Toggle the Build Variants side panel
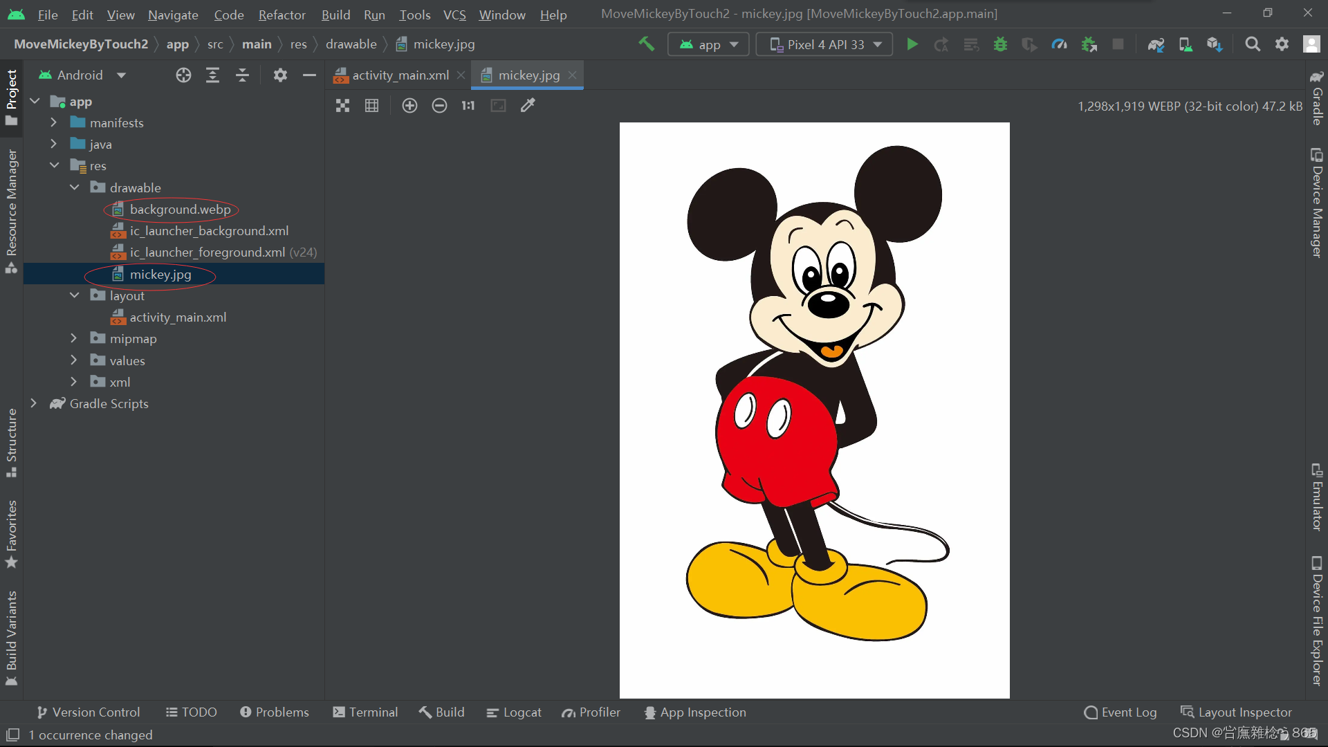1328x747 pixels. pos(12,638)
